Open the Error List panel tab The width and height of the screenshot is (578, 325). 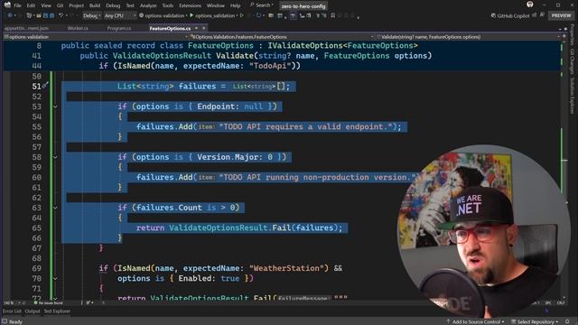[x=12, y=311]
